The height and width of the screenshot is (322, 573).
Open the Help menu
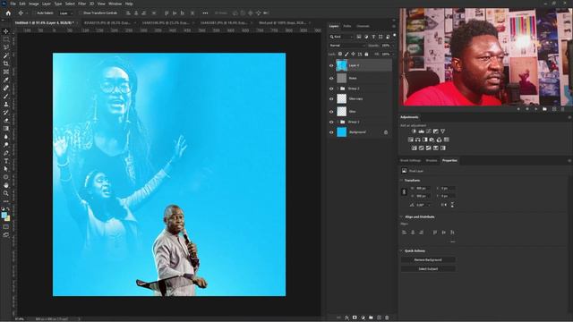pos(129,4)
